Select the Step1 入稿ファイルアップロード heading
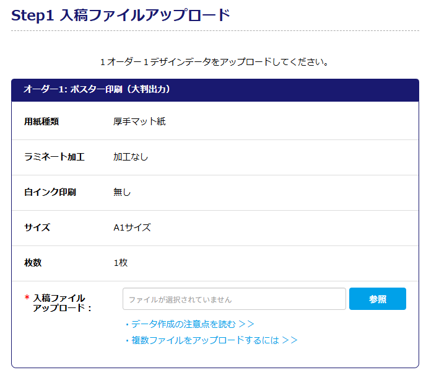Viewport: 426px width, 375px height. point(121,15)
